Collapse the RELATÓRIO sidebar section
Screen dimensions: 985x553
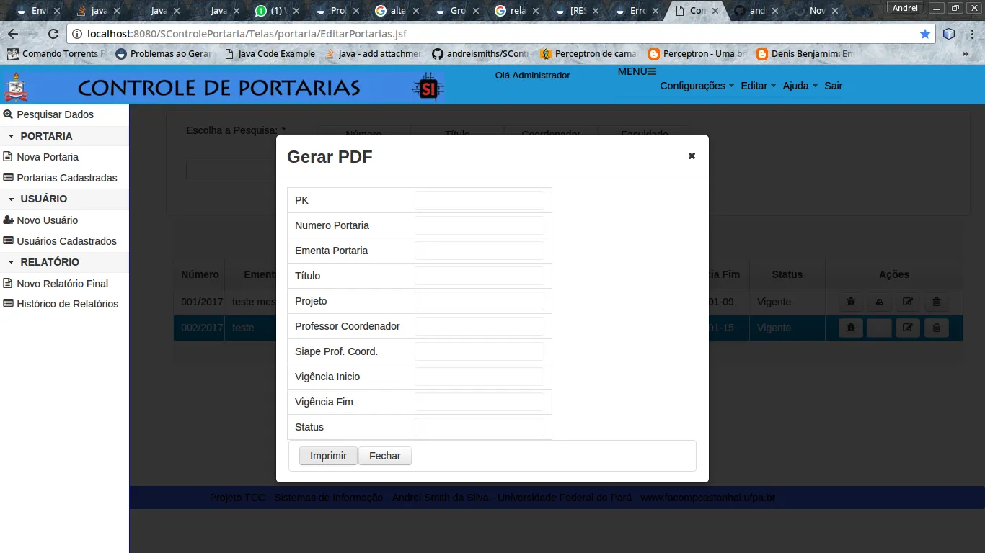click(x=64, y=262)
